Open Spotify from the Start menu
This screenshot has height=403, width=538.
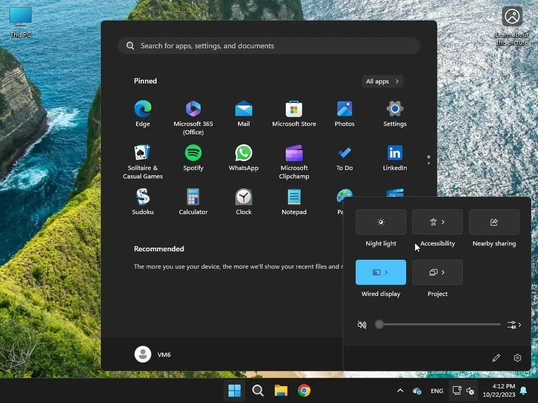(193, 158)
